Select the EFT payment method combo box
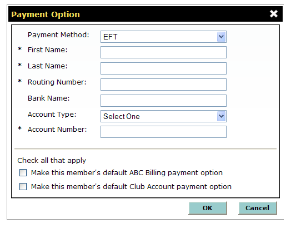This screenshot has height=228, width=291. [x=163, y=37]
